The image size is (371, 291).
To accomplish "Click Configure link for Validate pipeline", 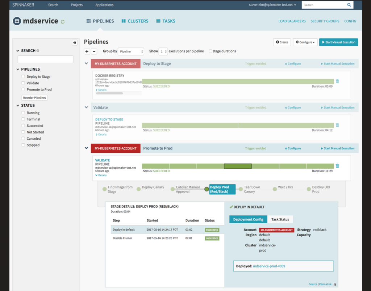I will [x=293, y=107].
